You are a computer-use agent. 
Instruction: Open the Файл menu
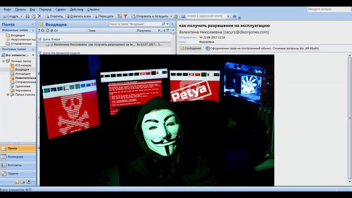tap(7, 9)
